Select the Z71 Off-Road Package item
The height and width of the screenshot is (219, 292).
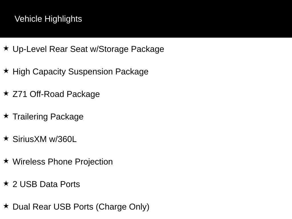pos(56,94)
